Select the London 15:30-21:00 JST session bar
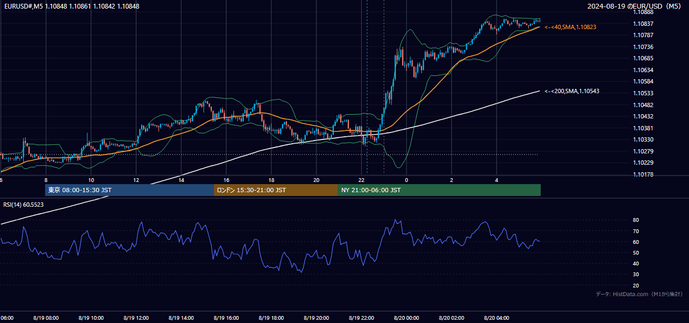Screen dimensions: 689x323 click(276, 190)
